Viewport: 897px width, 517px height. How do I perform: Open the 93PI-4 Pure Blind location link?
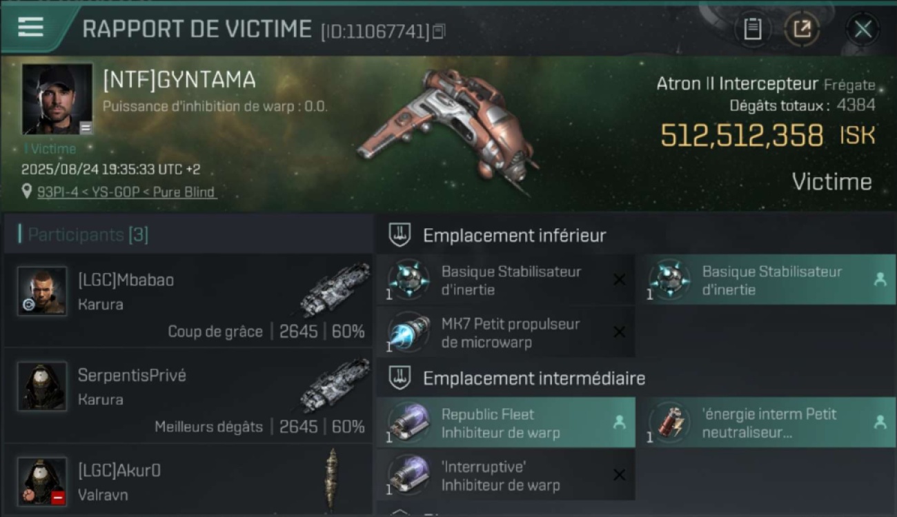tap(126, 192)
